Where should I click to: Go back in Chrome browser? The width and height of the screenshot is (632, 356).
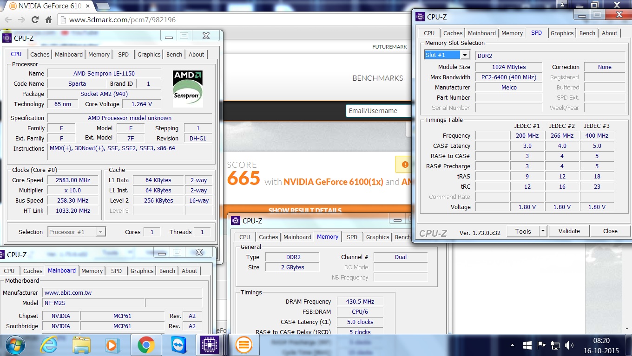[x=8, y=20]
